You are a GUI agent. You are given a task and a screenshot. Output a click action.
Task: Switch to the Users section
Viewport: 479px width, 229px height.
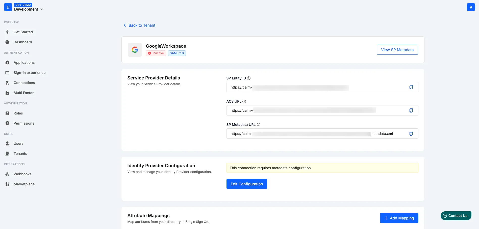coord(18,143)
